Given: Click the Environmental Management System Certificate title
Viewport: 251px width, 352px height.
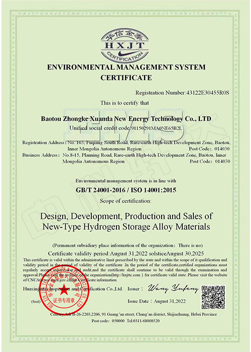Looking at the screenshot, I should [126, 72].
